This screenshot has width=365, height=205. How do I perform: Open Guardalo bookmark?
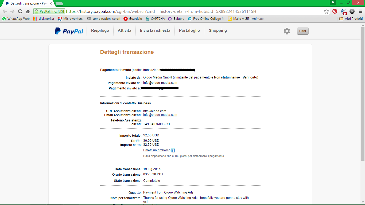[133, 19]
